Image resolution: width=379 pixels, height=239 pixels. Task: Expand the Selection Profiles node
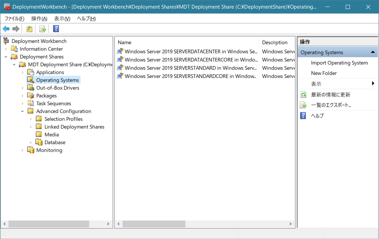click(x=31, y=119)
